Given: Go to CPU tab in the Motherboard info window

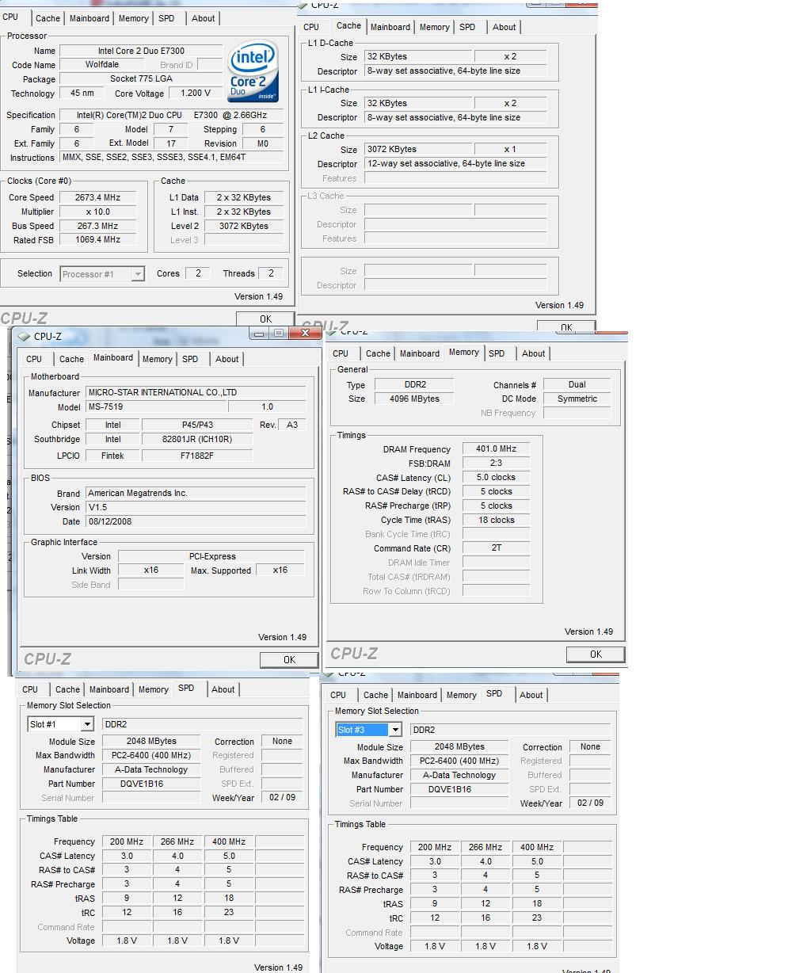Looking at the screenshot, I should point(34,359).
